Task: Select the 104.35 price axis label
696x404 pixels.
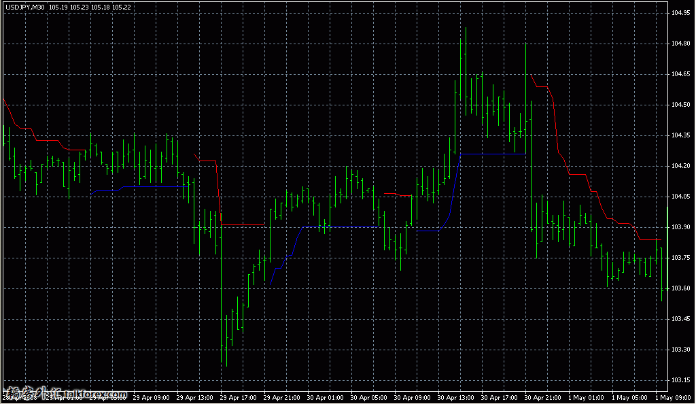Action: [x=680, y=135]
